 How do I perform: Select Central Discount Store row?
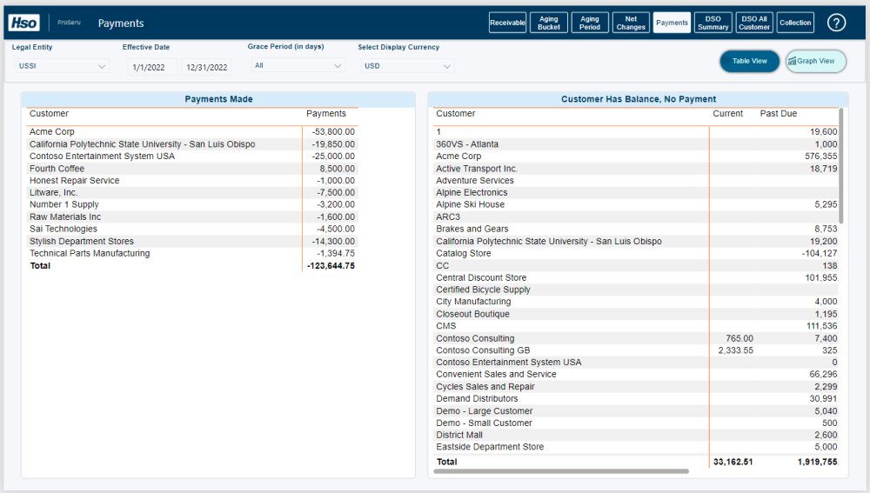tap(635, 278)
